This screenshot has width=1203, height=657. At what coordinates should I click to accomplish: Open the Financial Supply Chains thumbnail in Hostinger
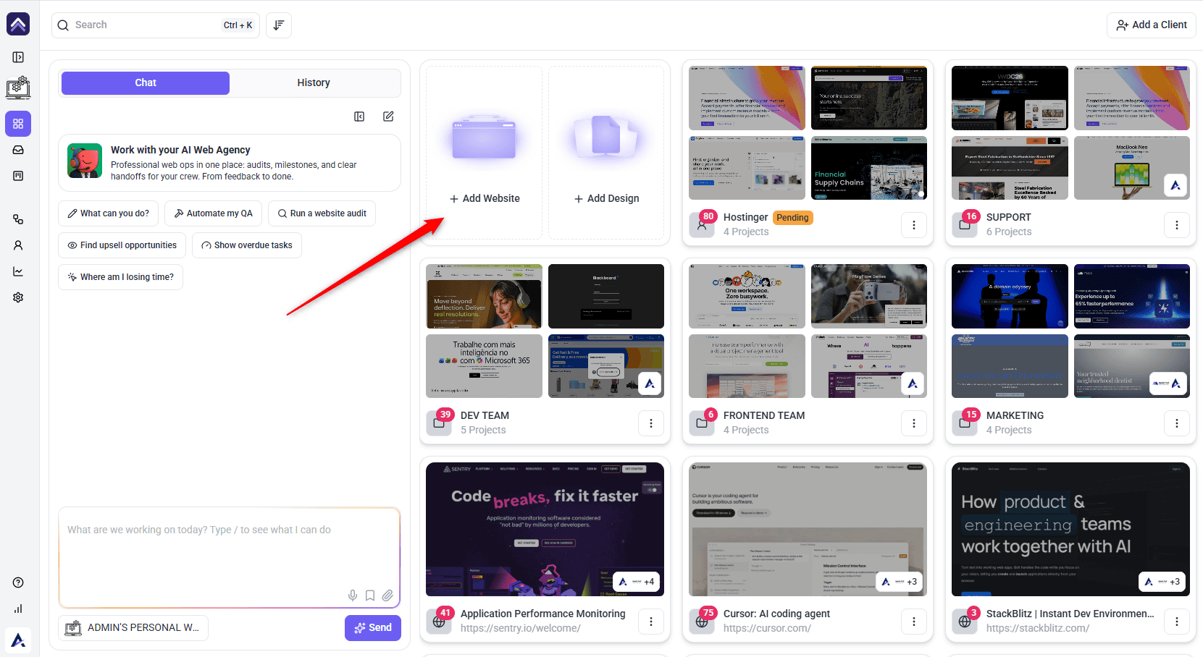[869, 168]
